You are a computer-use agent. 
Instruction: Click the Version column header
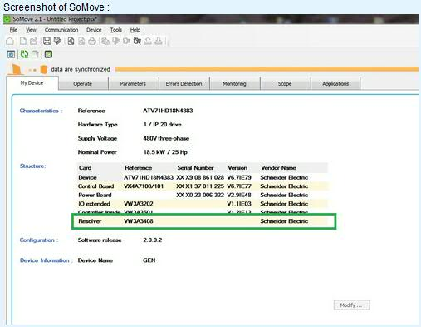(237, 168)
